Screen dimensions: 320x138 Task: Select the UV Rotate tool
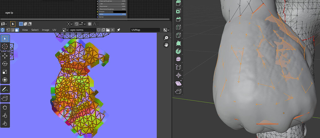(5, 64)
